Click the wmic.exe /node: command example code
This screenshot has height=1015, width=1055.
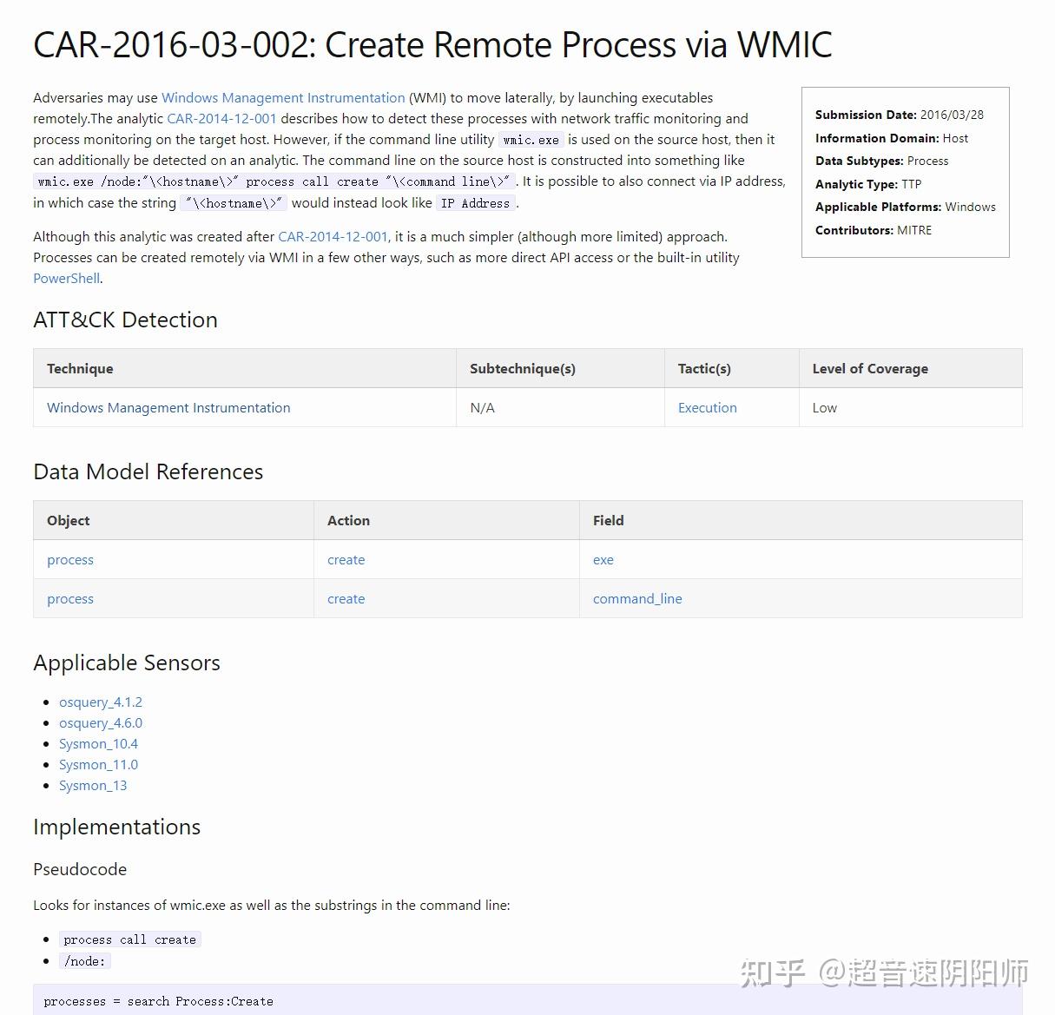pos(274,181)
